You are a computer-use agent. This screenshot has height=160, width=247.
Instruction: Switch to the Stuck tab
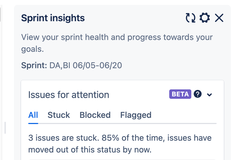tap(59, 115)
